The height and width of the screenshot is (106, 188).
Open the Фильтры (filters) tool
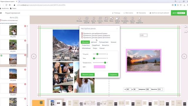pyautogui.click(x=79, y=19)
